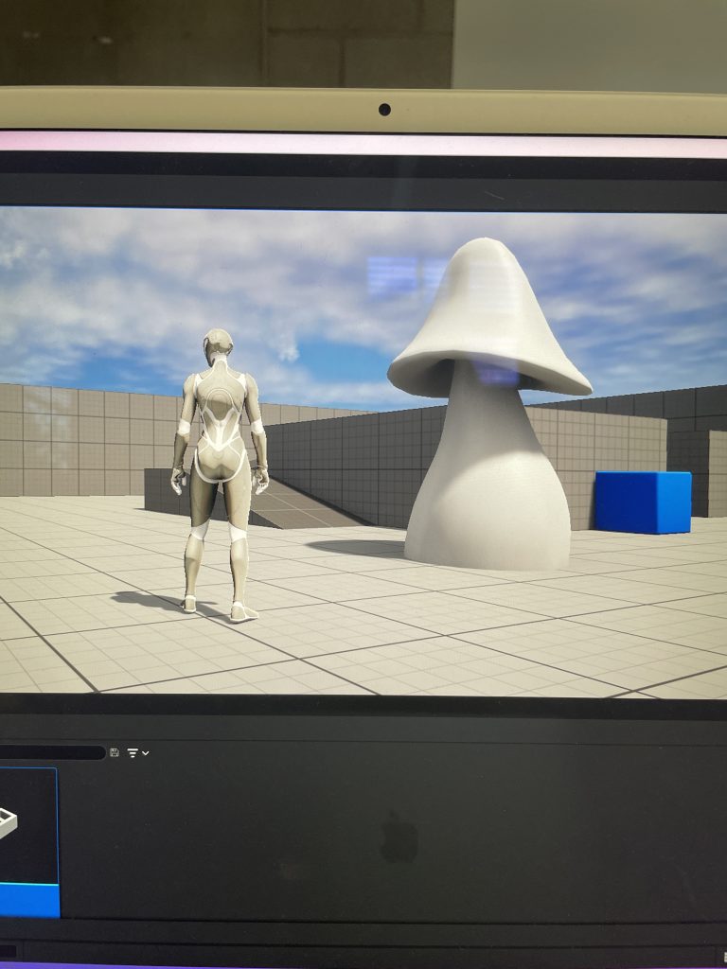Select the giant mushroom mesh in viewport
Screen dimensions: 727x969
click(x=488, y=405)
